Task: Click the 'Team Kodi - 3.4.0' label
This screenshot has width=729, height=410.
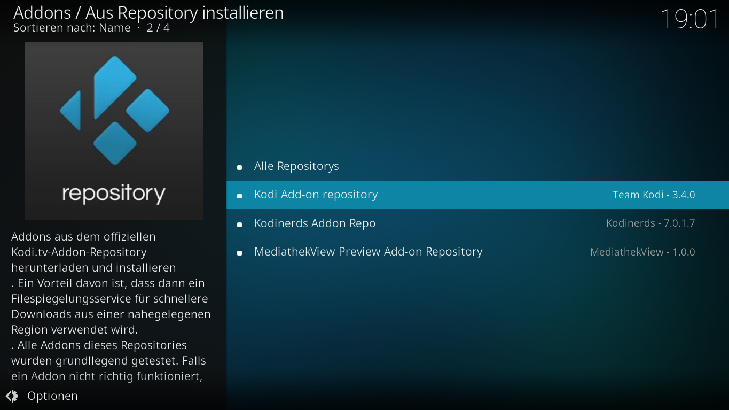Action: coord(654,195)
